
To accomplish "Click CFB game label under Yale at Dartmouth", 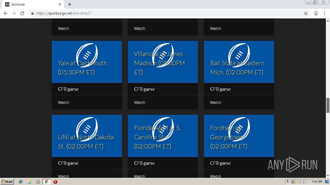I will [68, 89].
